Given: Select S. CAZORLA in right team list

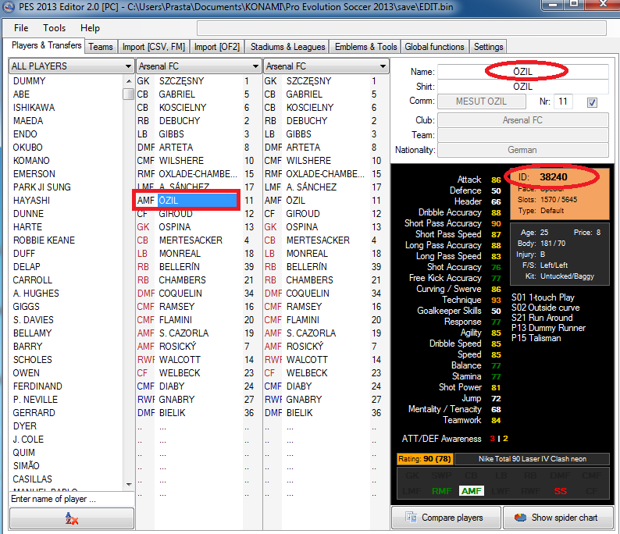Looking at the screenshot, I should click(x=312, y=333).
